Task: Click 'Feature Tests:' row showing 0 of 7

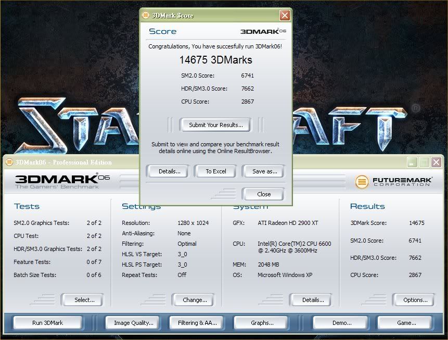Action: 57,262
